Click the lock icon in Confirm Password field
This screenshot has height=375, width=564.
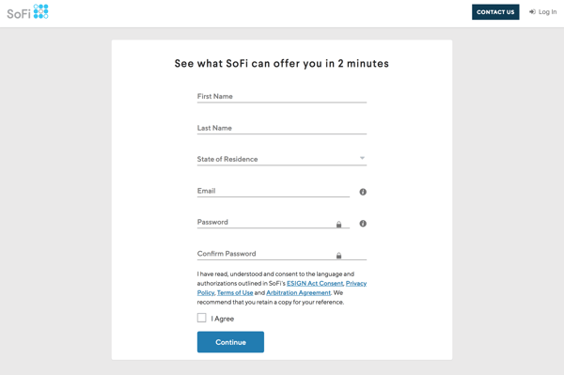click(x=338, y=256)
